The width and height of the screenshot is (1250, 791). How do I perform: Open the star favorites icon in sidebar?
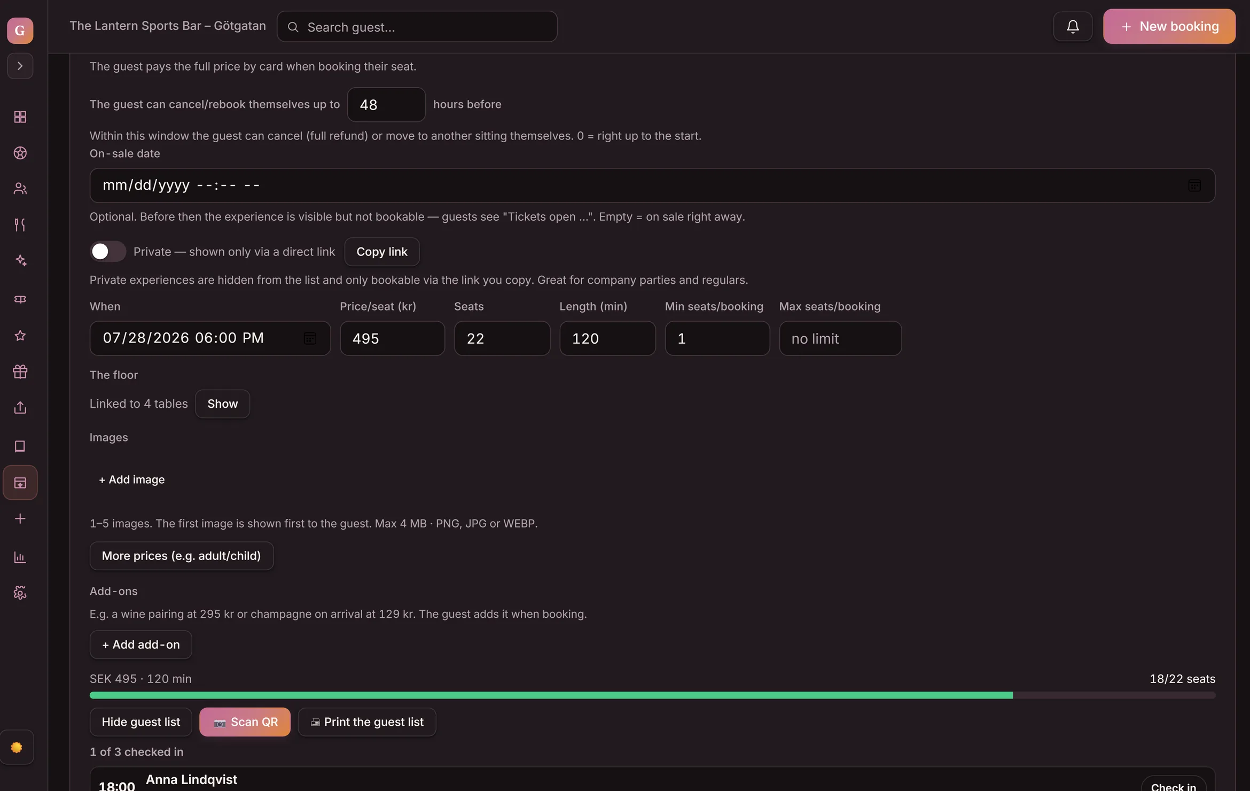(20, 336)
